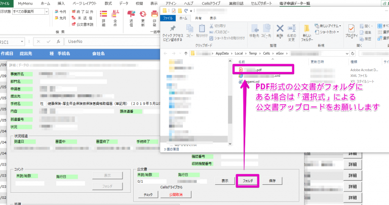Viewport: 389px width, 205px height.
Task: Select the kagami.xsl file
Action: [x=249, y=81]
